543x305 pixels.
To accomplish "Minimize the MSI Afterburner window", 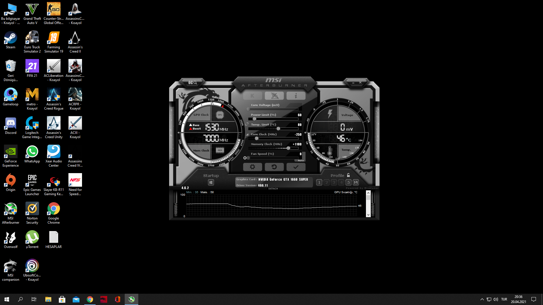I will [353, 82].
